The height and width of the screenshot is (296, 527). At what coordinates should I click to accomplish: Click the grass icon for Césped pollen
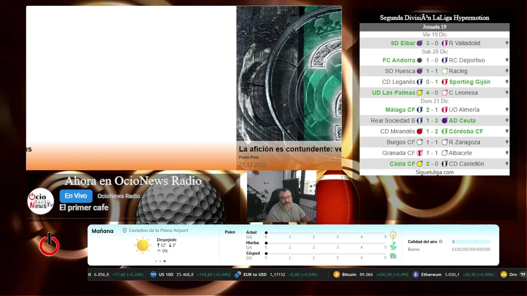393,256
